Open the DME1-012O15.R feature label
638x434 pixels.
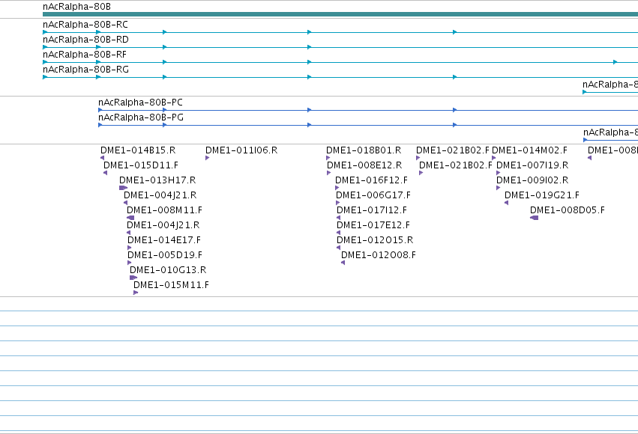tap(375, 240)
